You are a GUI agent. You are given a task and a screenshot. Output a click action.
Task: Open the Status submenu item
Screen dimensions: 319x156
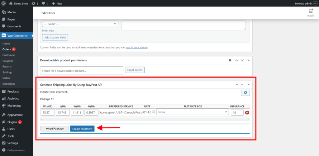[x=6, y=78]
